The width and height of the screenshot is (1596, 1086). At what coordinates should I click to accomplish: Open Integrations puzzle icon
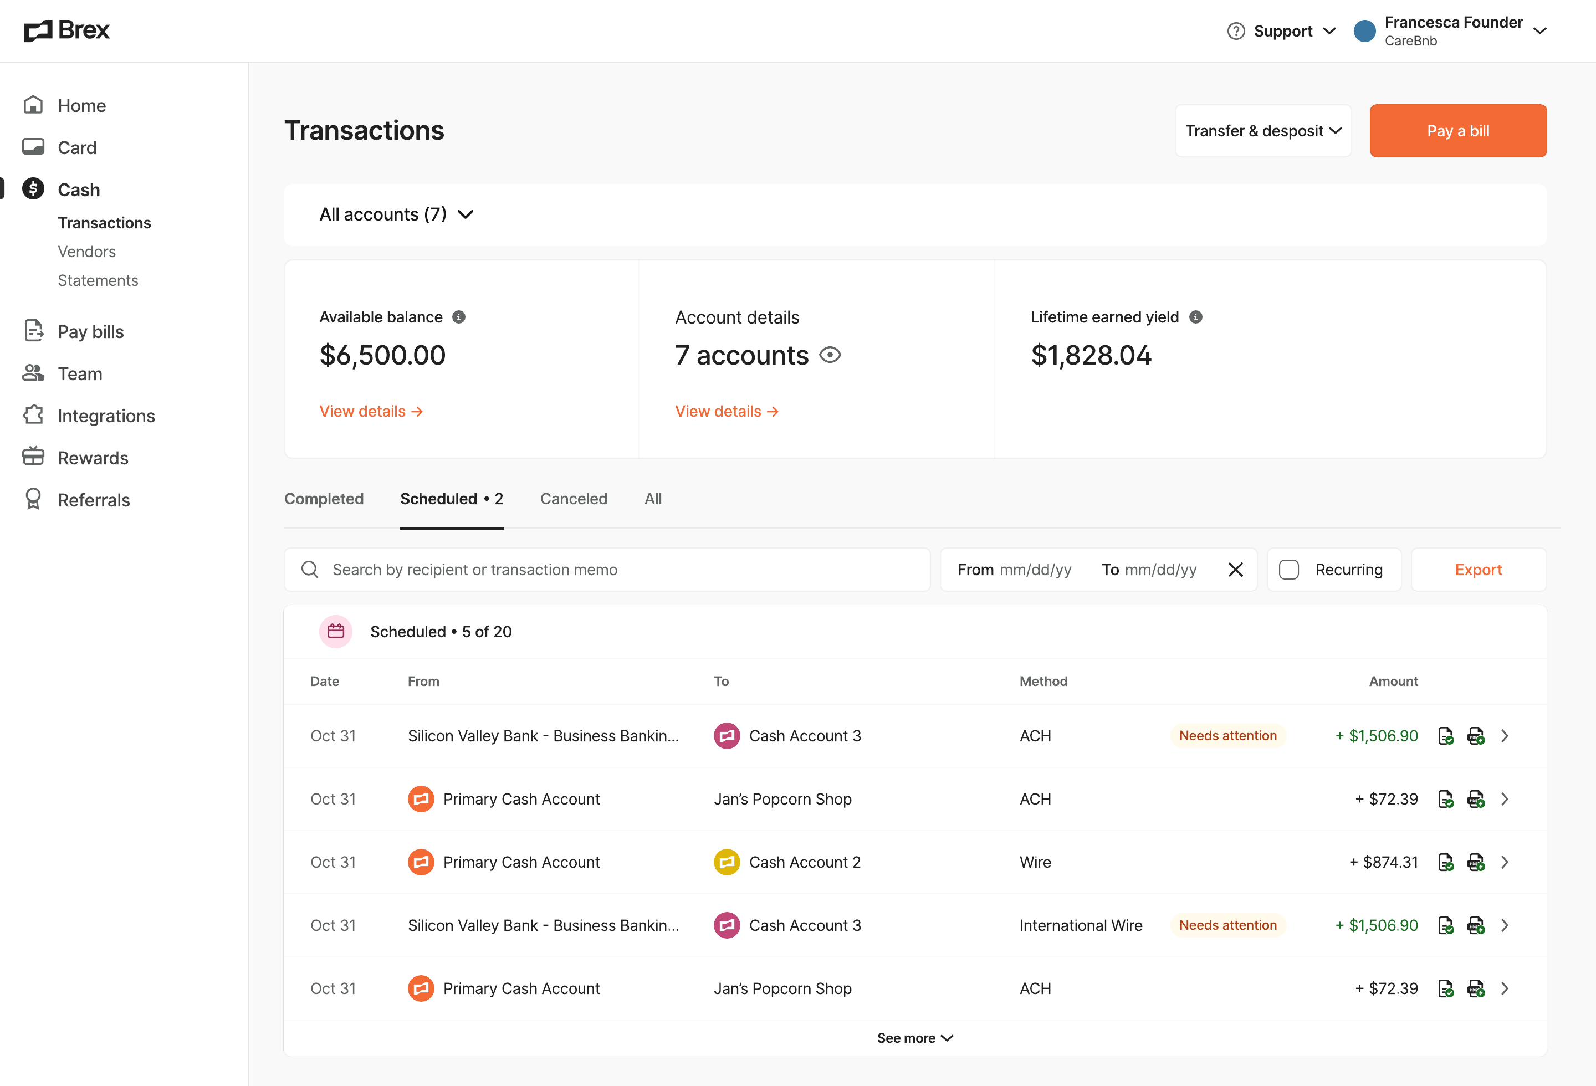coord(33,416)
